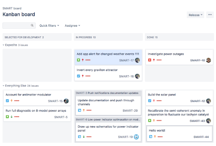Open card Recalibrate the semi-coherent anomaly
Screen dimensions: 216x146
tap(179, 116)
